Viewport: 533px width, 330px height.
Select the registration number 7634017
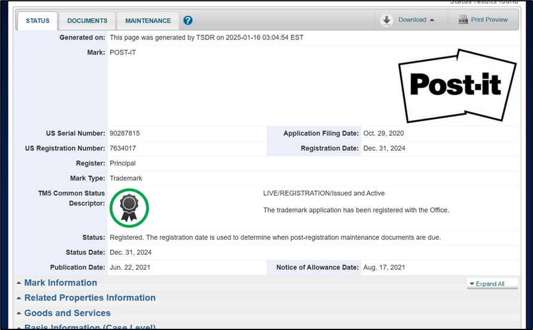122,148
